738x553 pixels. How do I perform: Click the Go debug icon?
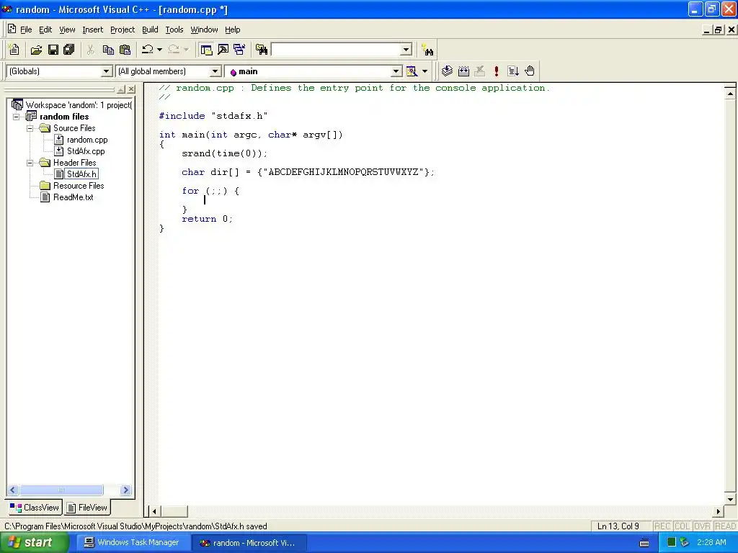pyautogui.click(x=513, y=71)
